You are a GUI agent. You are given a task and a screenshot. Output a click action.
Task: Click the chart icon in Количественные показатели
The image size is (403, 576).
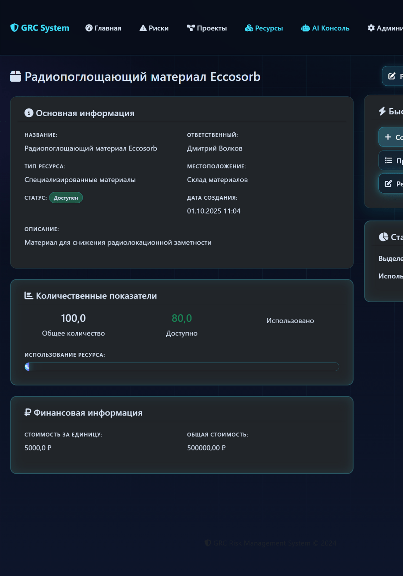[x=29, y=295]
